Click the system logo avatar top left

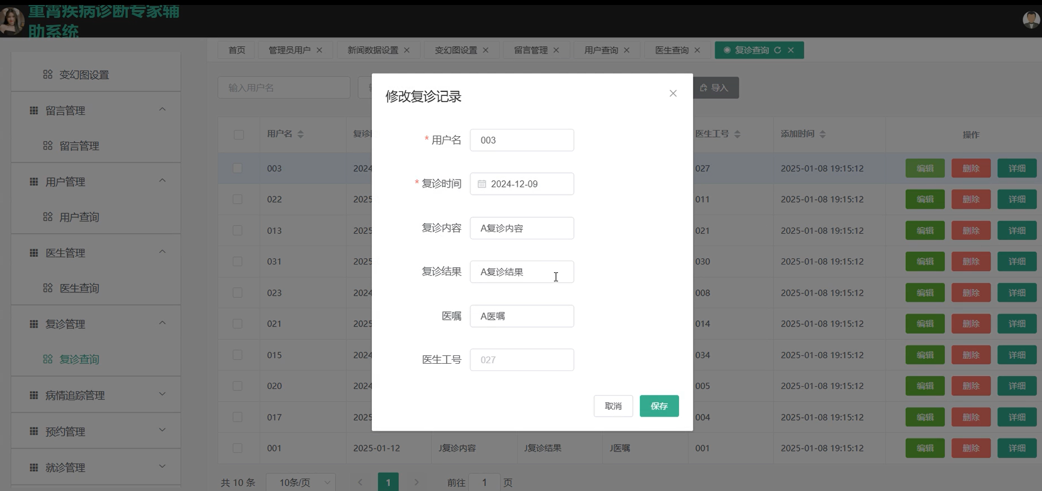point(11,21)
